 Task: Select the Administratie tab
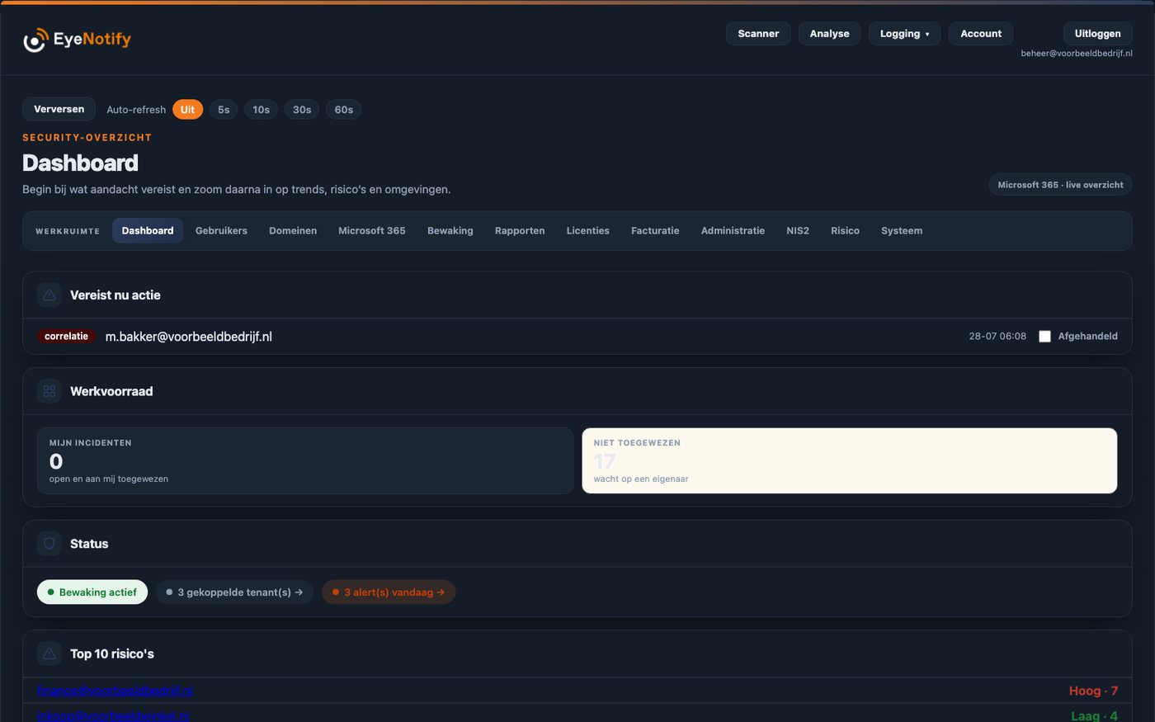click(733, 231)
